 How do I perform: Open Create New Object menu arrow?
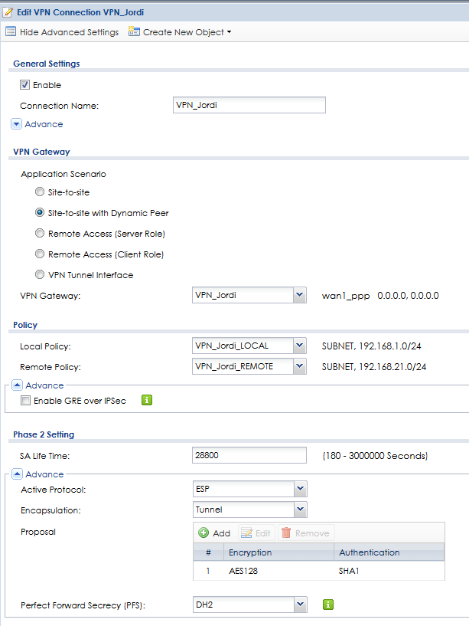click(x=229, y=32)
